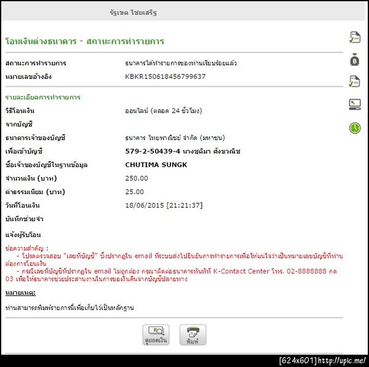The height and width of the screenshot is (367, 369).
Task: Click the page title โอนเงินต่างธนาคาร
Action: click(41, 41)
